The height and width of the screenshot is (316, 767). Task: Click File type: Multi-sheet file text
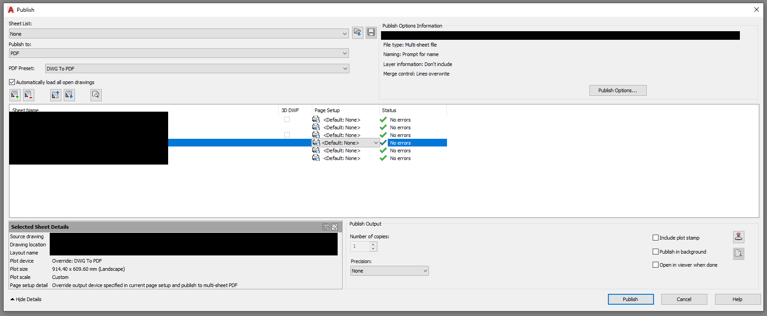pos(410,45)
